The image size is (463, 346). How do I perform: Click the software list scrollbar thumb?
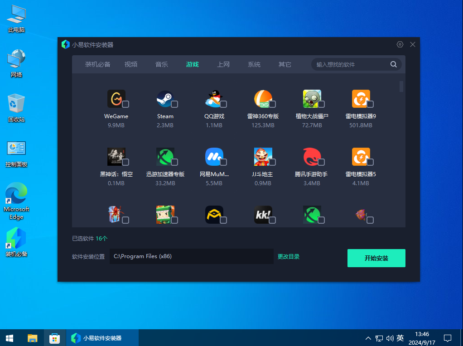click(x=401, y=86)
